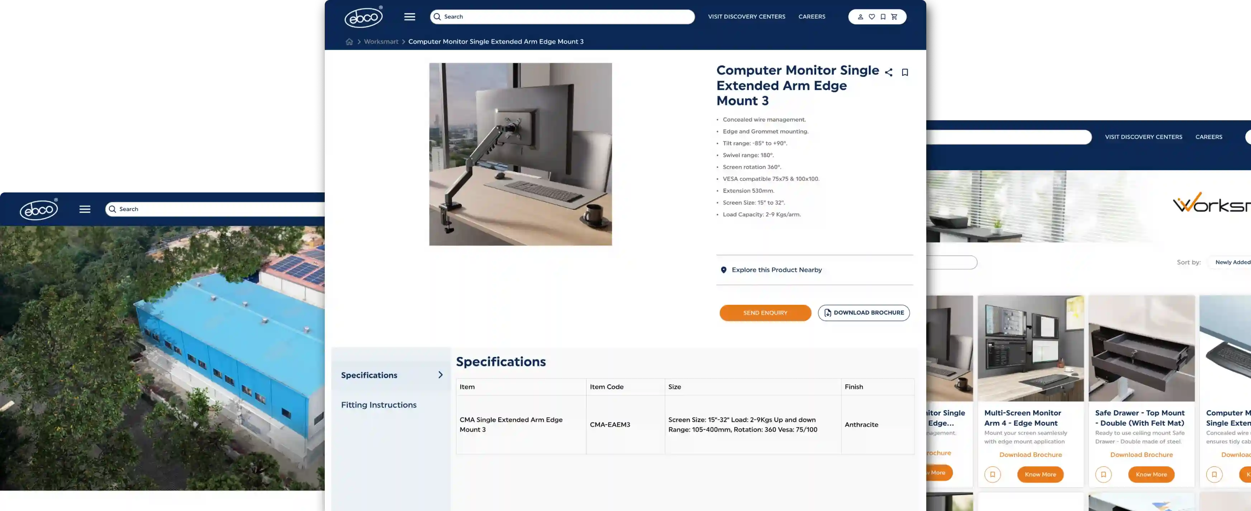This screenshot has width=1251, height=511.
Task: Bookmark the Multi-Screen Monitor Arm 4 card
Action: 992,474
